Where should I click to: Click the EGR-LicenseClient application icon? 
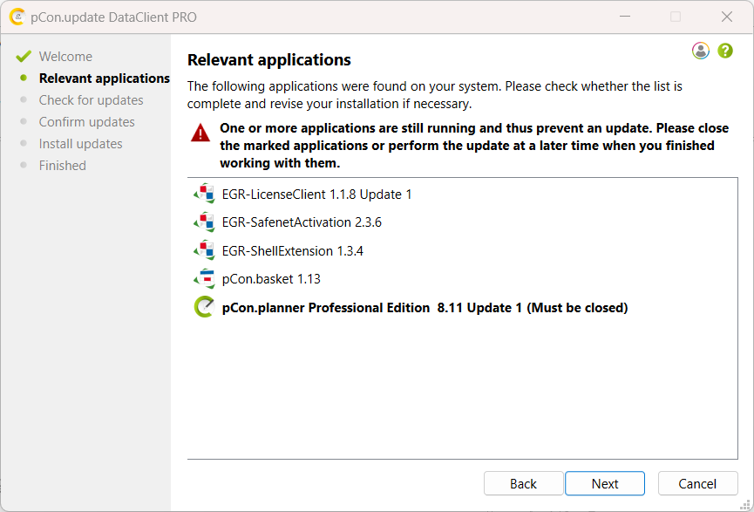tap(204, 194)
